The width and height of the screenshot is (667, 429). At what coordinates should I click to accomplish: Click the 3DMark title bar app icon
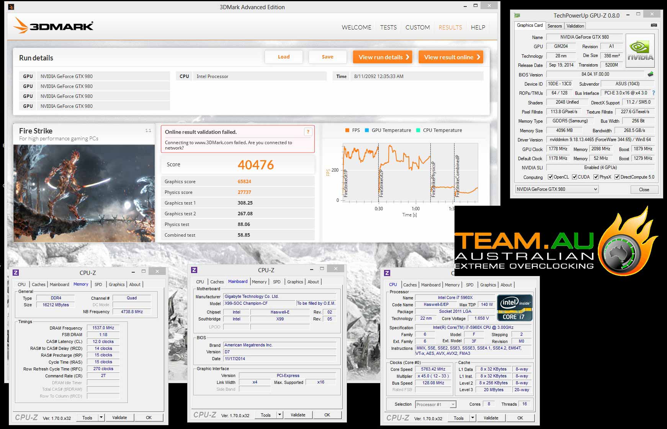(x=11, y=7)
